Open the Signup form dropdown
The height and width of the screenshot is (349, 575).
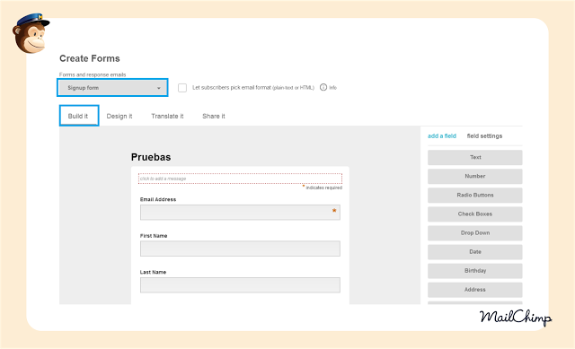click(112, 88)
